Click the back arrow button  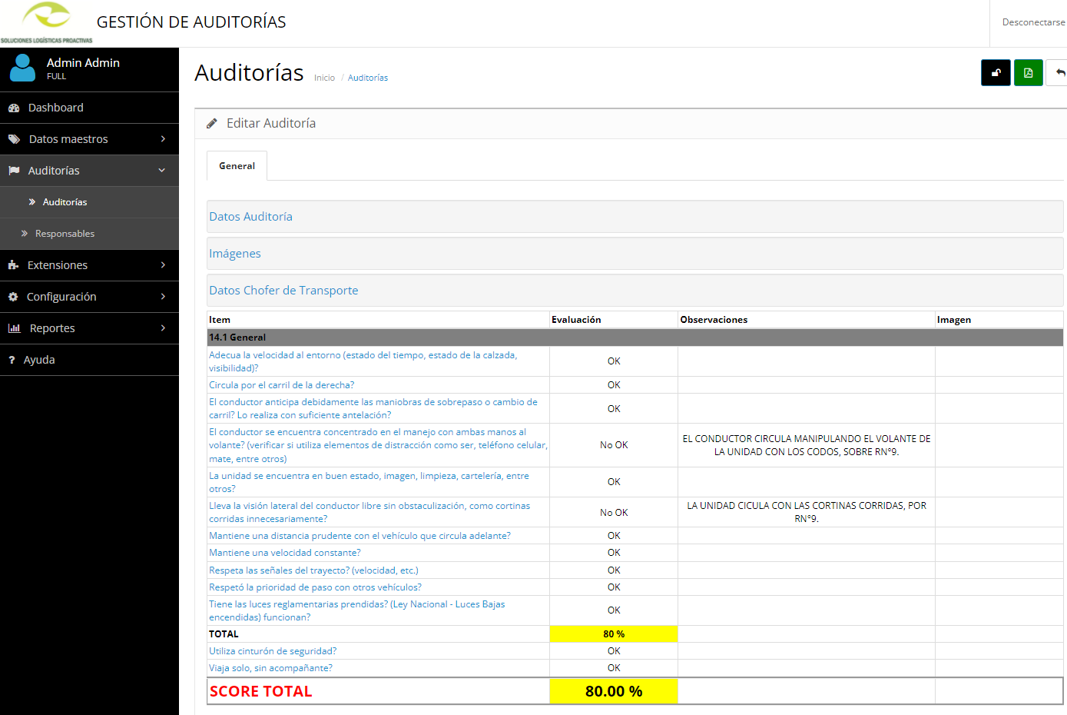[1059, 73]
